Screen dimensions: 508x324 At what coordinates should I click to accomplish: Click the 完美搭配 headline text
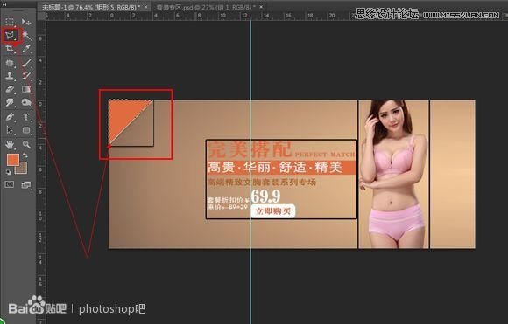250,149
